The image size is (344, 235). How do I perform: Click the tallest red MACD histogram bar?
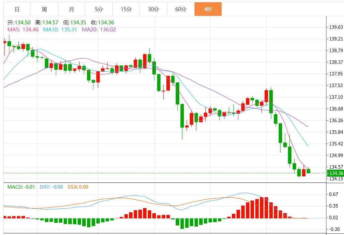261,208
